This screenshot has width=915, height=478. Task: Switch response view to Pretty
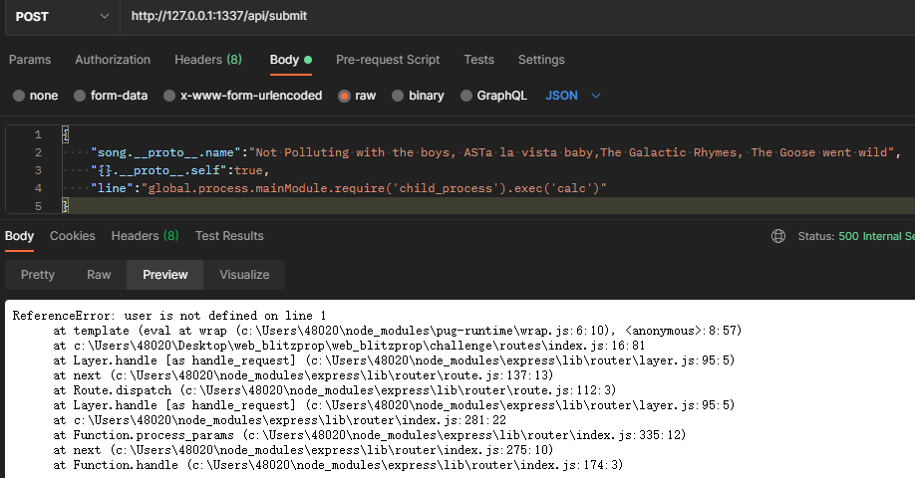tap(38, 275)
